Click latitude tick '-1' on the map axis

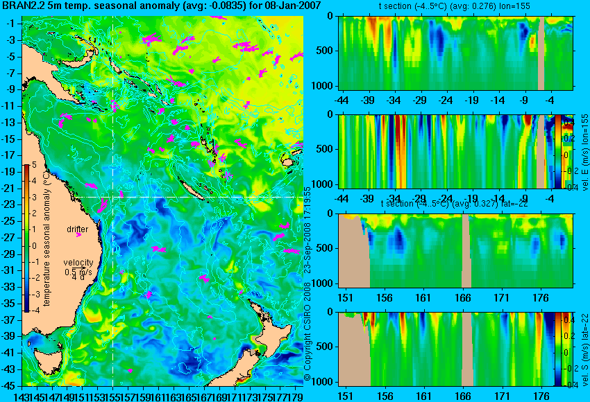click(10, 24)
